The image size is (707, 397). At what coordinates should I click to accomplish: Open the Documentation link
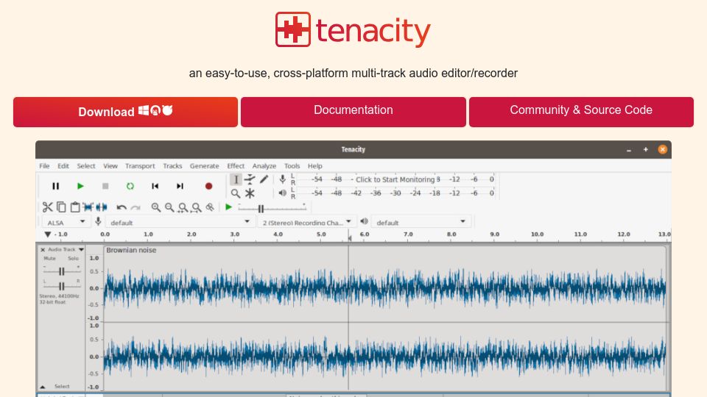click(353, 112)
